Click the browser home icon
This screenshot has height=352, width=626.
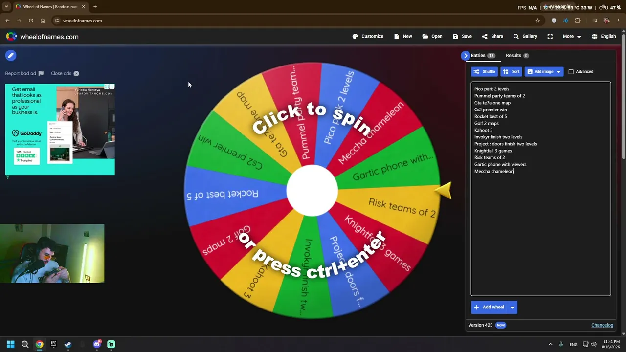[x=43, y=21]
